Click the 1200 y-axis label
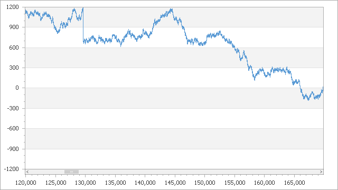Viewport: 338px width, 190px height. click(x=13, y=7)
